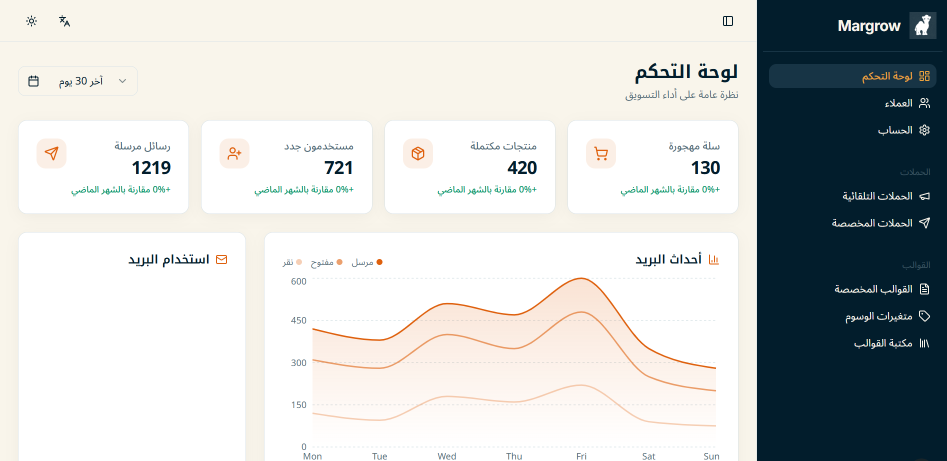Image resolution: width=947 pixels, height=461 pixels.
Task: Open the آخر 30 يوم date range dropdown
Action: click(x=78, y=81)
